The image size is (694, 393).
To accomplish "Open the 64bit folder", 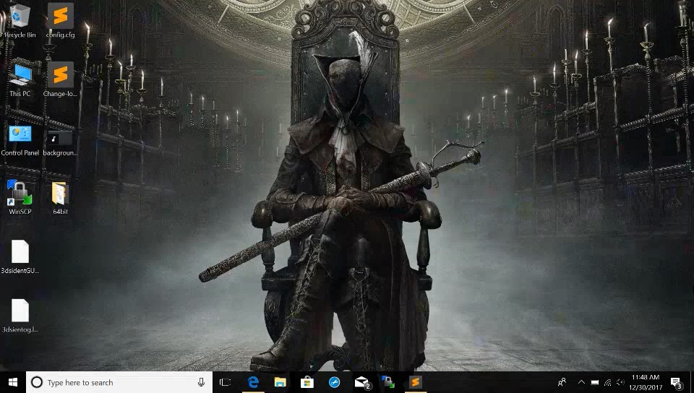I will coord(60,194).
